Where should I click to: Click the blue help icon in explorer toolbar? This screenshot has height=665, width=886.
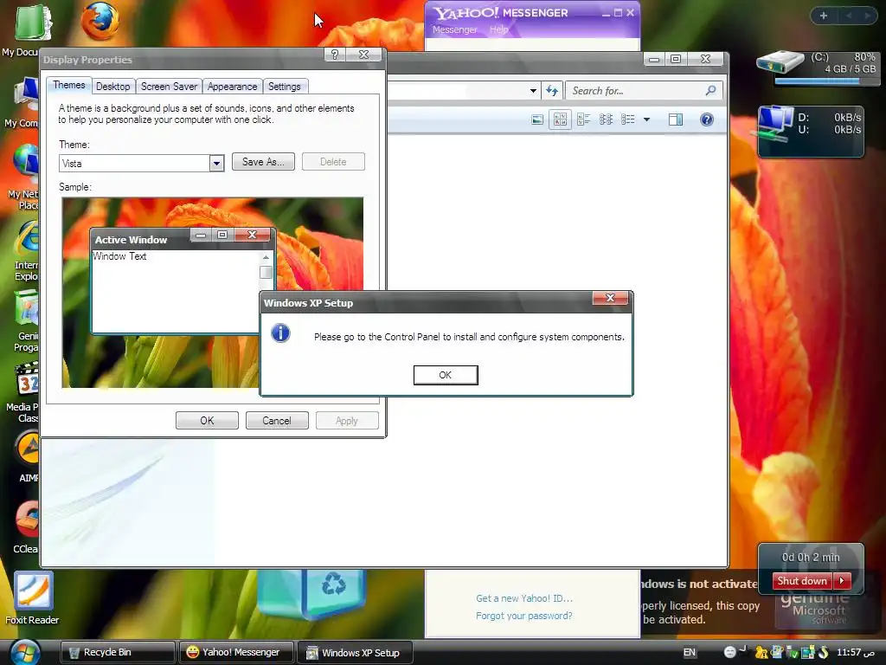click(x=706, y=119)
